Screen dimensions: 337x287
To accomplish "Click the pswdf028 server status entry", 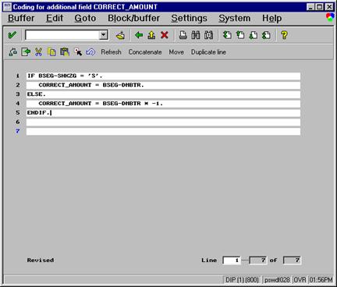I will coord(277,280).
